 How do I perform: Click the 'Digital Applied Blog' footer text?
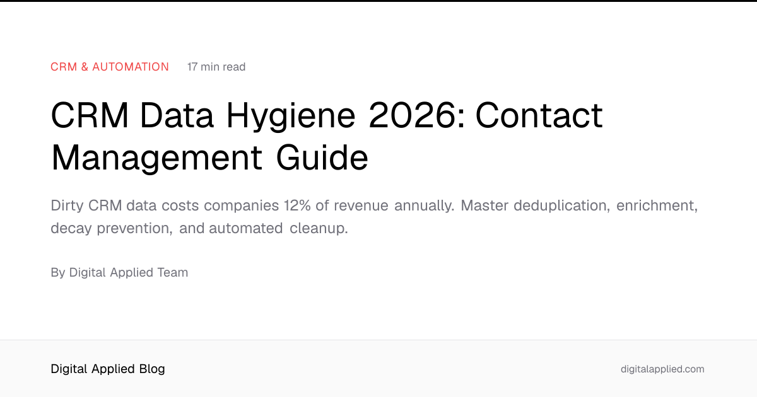(108, 369)
